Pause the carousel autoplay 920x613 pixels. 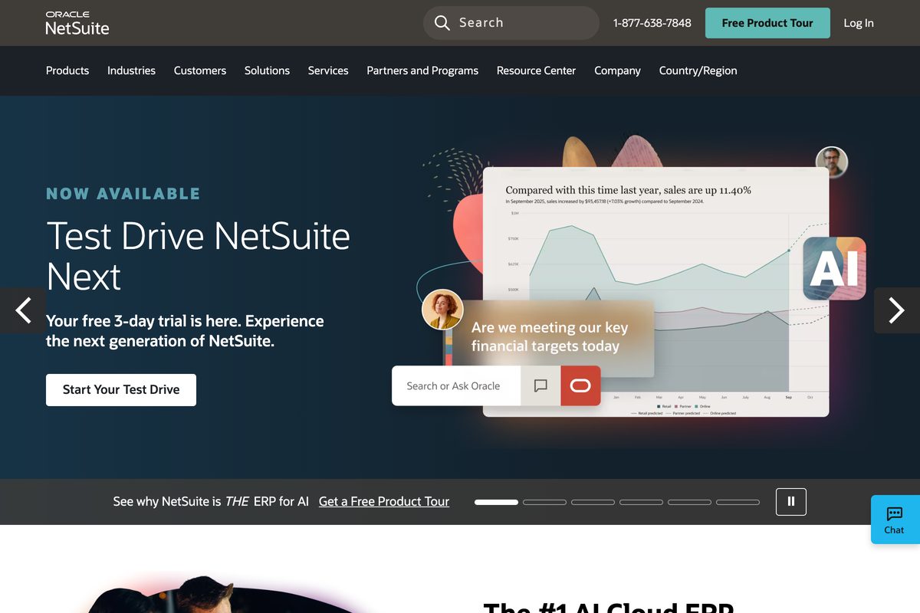(x=791, y=502)
